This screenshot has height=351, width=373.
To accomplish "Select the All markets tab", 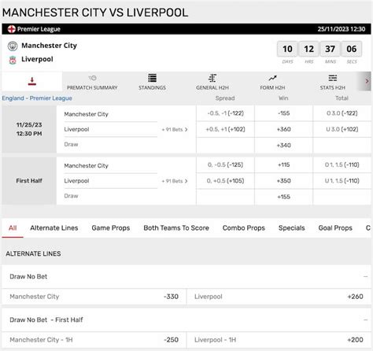I will [x=13, y=228].
